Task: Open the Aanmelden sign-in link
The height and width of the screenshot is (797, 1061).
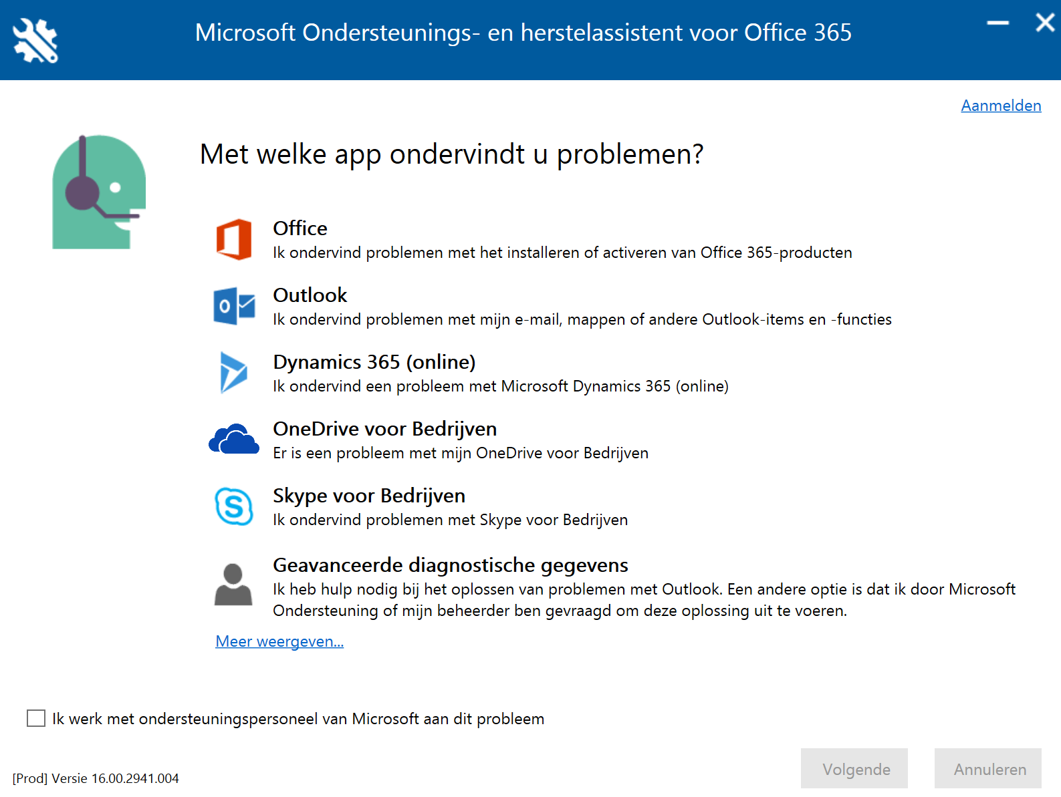Action: pyautogui.click(x=1001, y=105)
